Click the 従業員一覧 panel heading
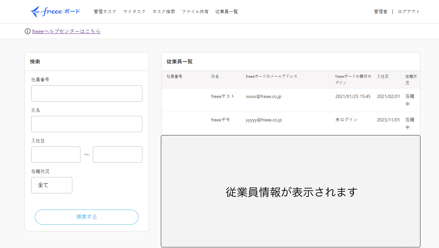The image size is (439, 248). pyautogui.click(x=180, y=62)
